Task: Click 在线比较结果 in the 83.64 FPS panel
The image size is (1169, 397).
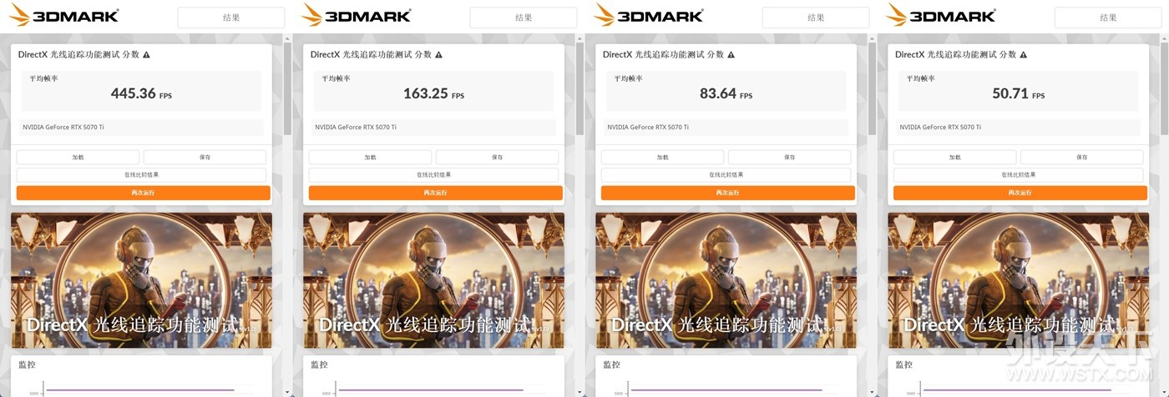Action: pyautogui.click(x=726, y=175)
